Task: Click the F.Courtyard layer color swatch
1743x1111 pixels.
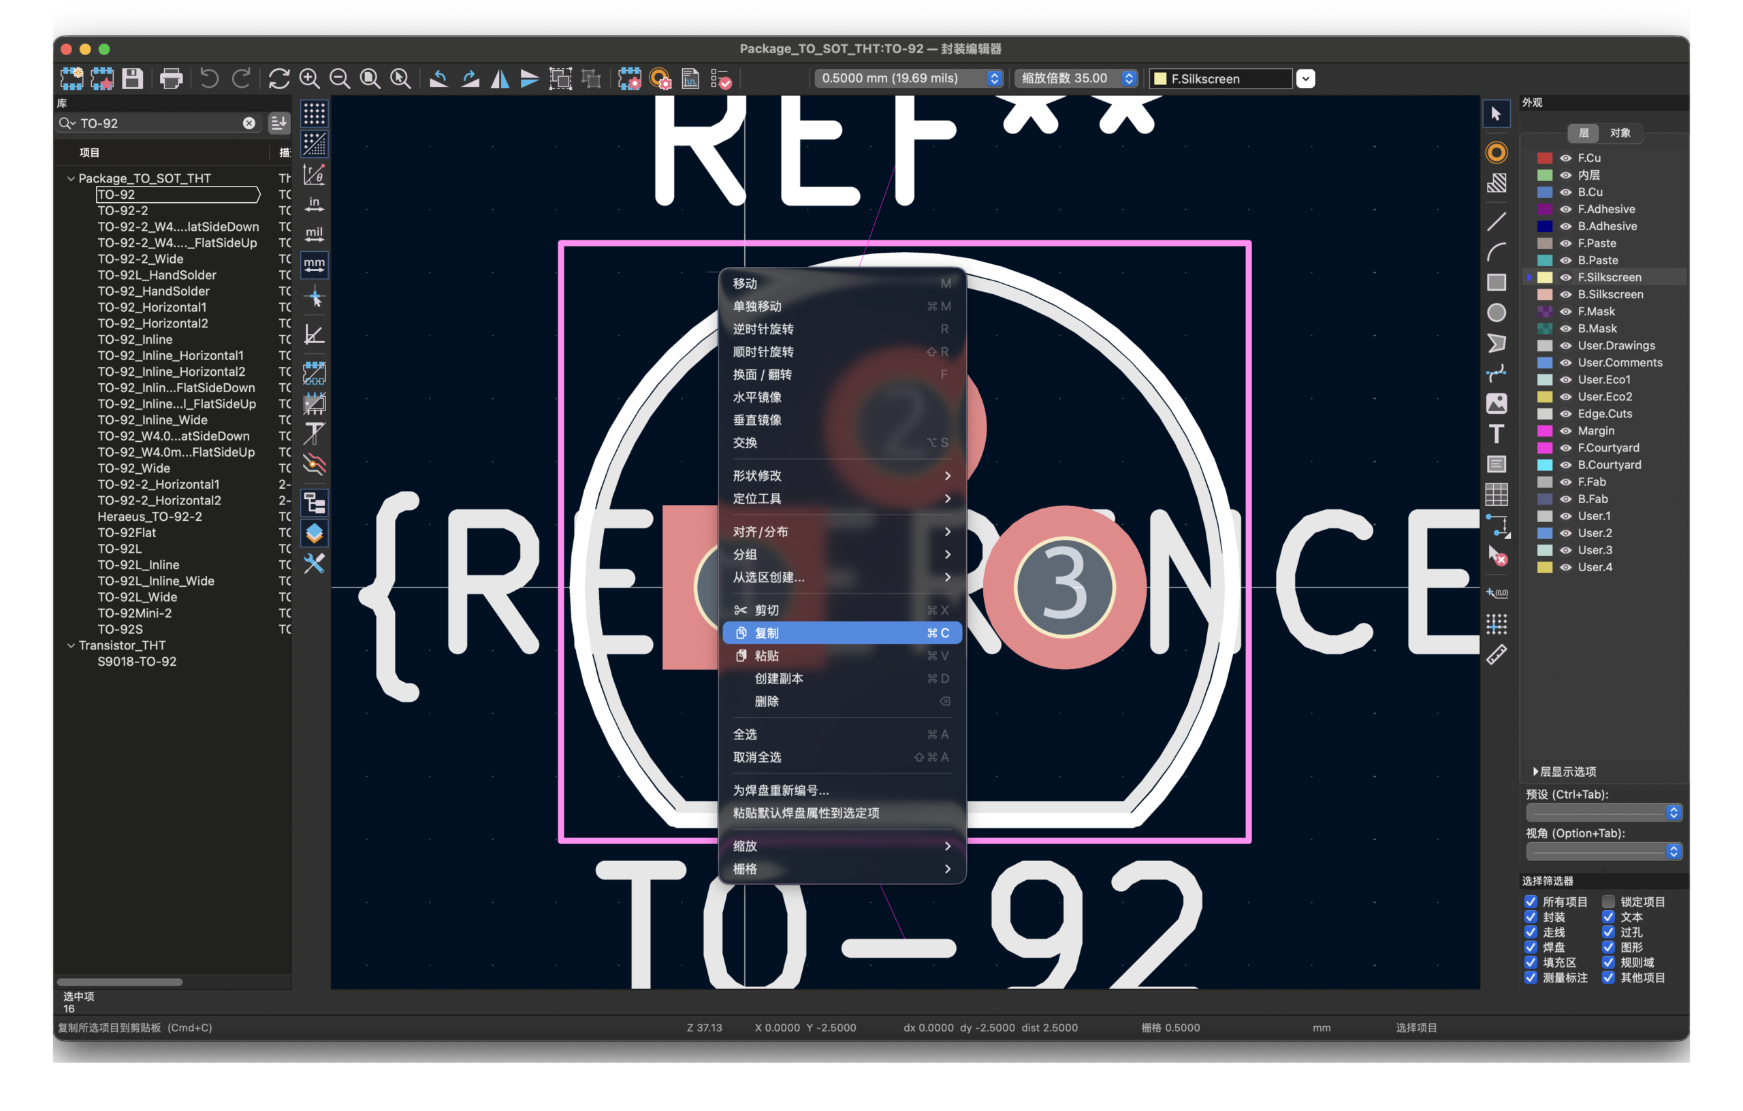Action: point(1545,448)
